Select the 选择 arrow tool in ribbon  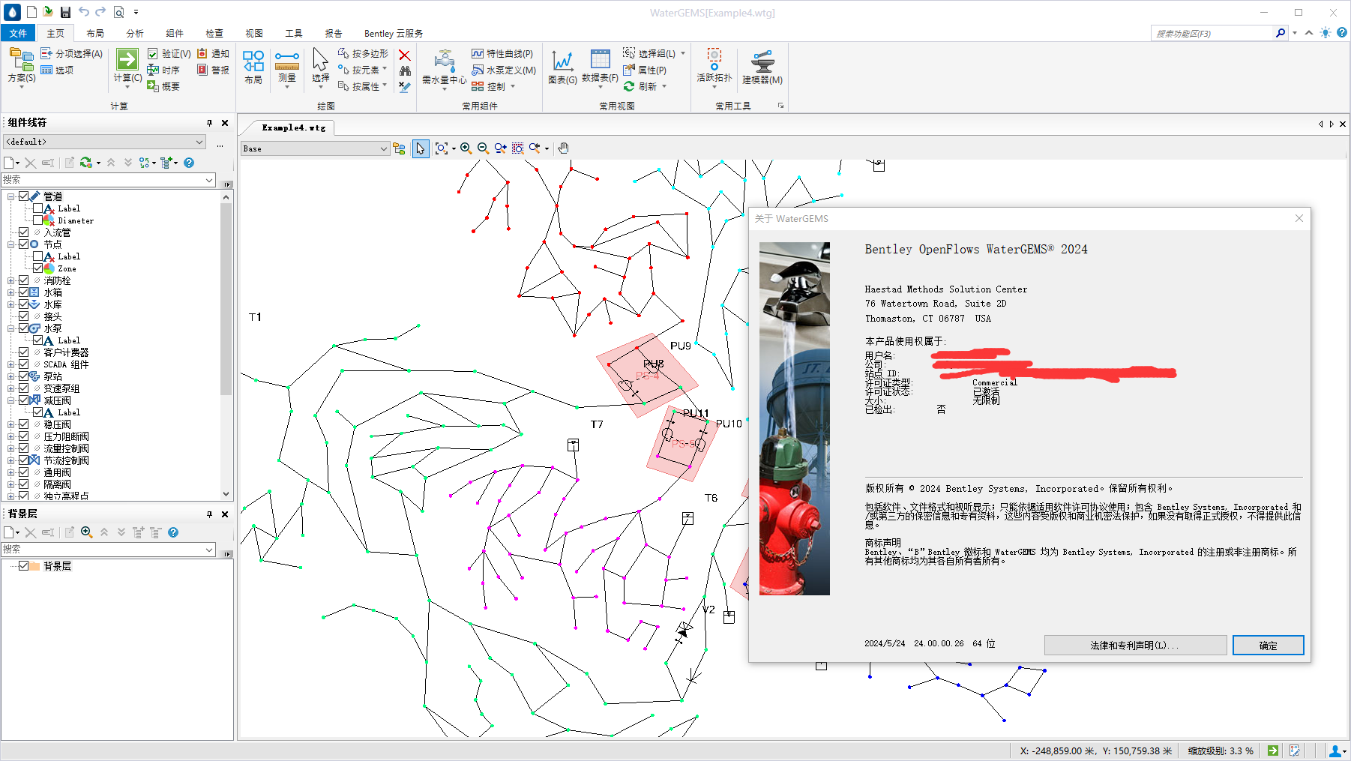[320, 59]
